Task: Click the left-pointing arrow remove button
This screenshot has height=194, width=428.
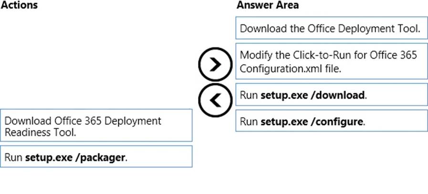Action: [x=215, y=100]
